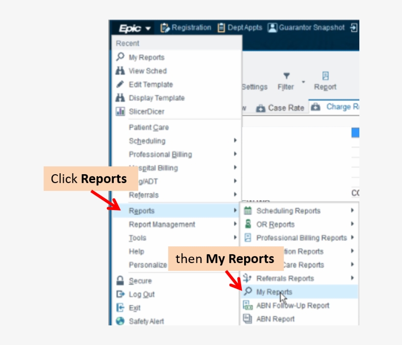Click the Edit Template pencil icon
Screen dimensions: 402x345
tap(120, 84)
